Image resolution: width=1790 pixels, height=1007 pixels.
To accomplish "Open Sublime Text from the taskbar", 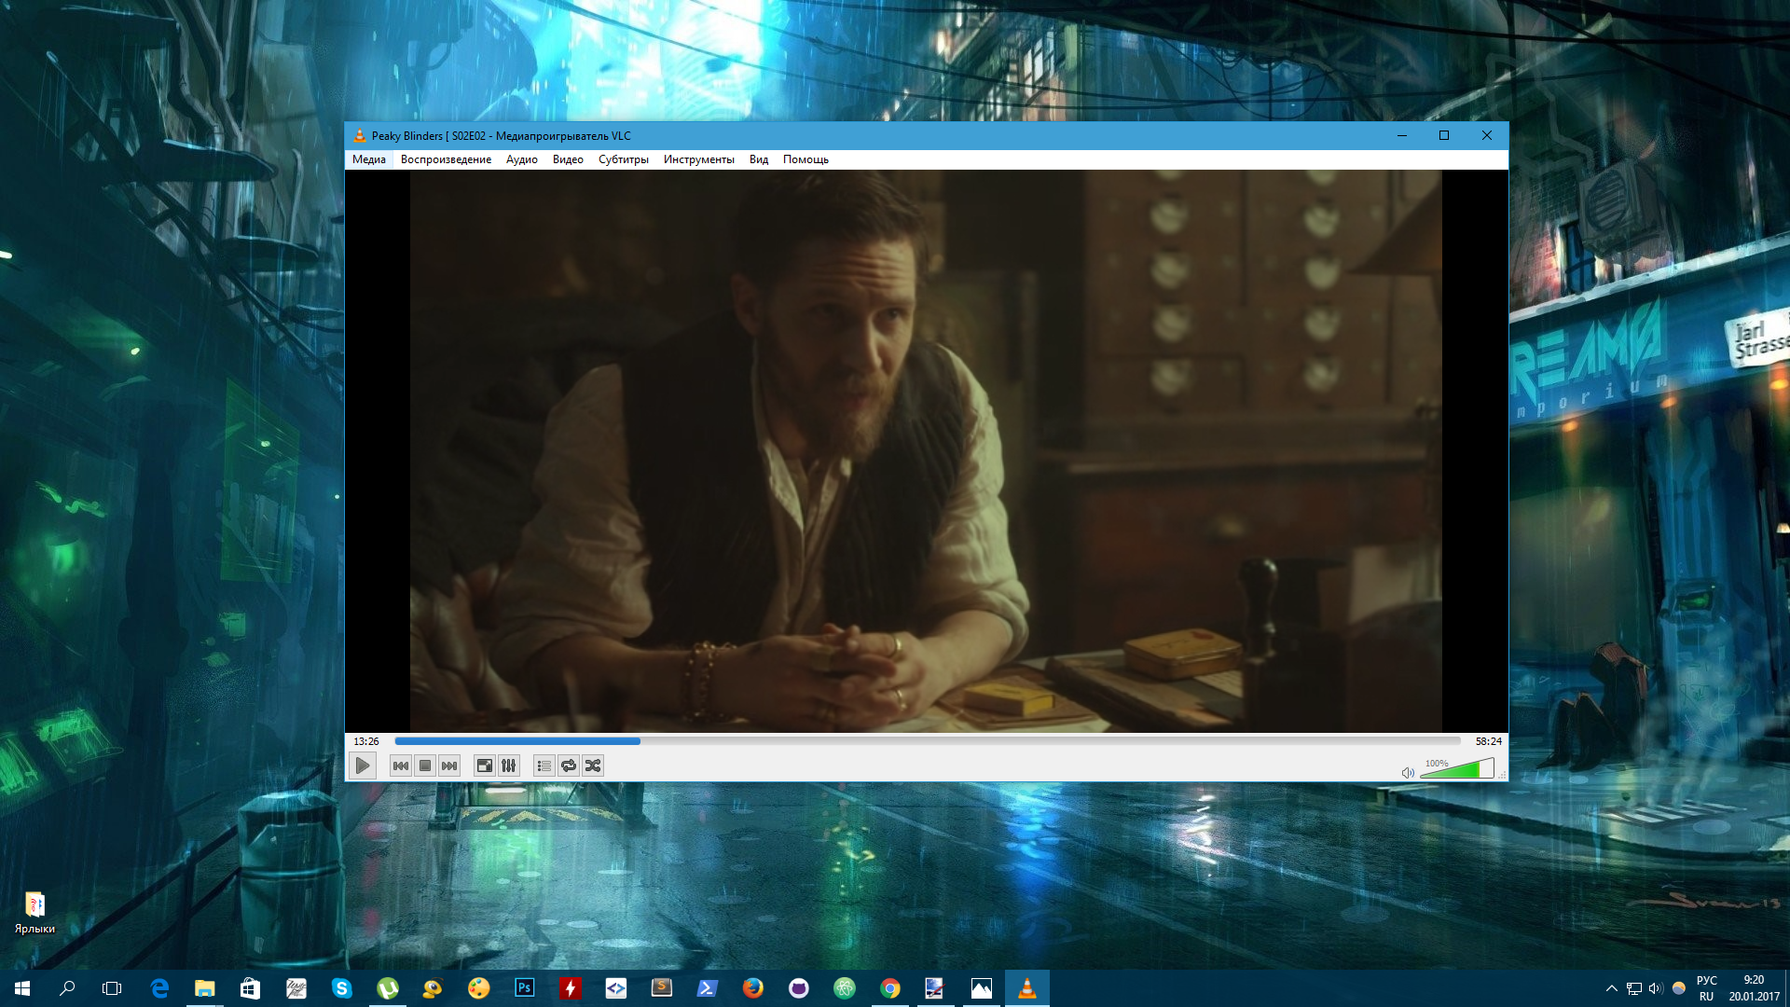I will (662, 988).
